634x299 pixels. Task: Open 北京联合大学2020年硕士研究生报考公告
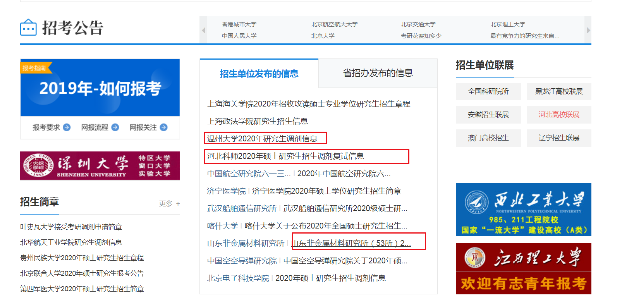coord(82,273)
